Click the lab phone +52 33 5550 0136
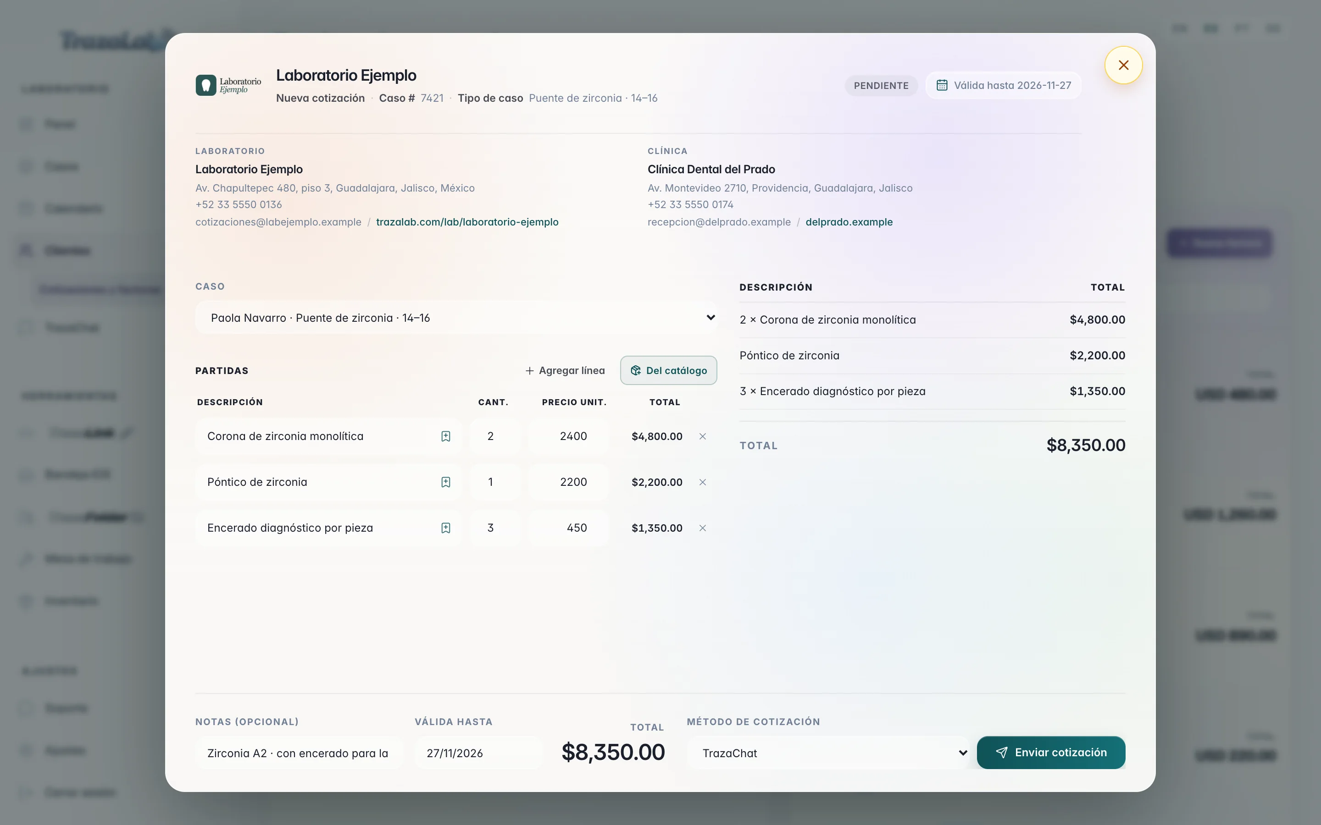This screenshot has height=825, width=1321. [239, 204]
